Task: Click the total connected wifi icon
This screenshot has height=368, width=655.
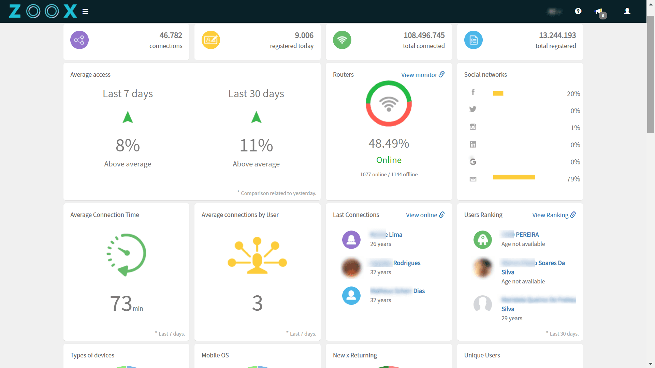Action: [342, 40]
